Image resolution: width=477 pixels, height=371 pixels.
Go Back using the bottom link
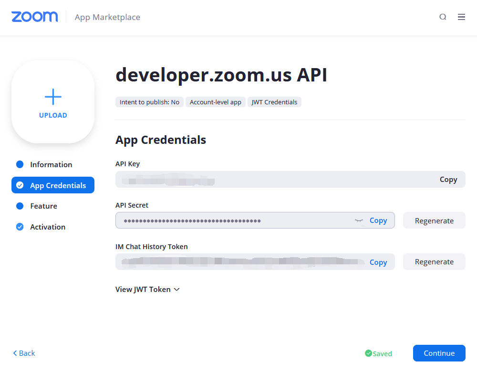point(24,353)
